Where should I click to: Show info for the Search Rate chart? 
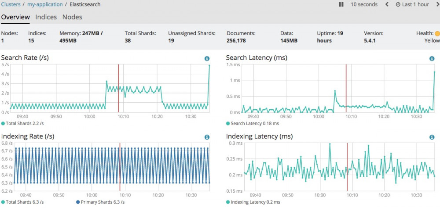pyautogui.click(x=207, y=58)
